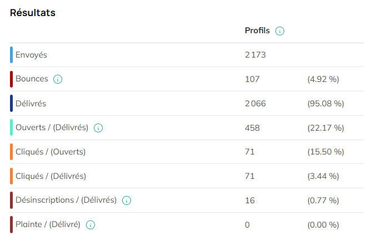Click the Bounces label
This screenshot has width=377, height=247.
coord(32,79)
